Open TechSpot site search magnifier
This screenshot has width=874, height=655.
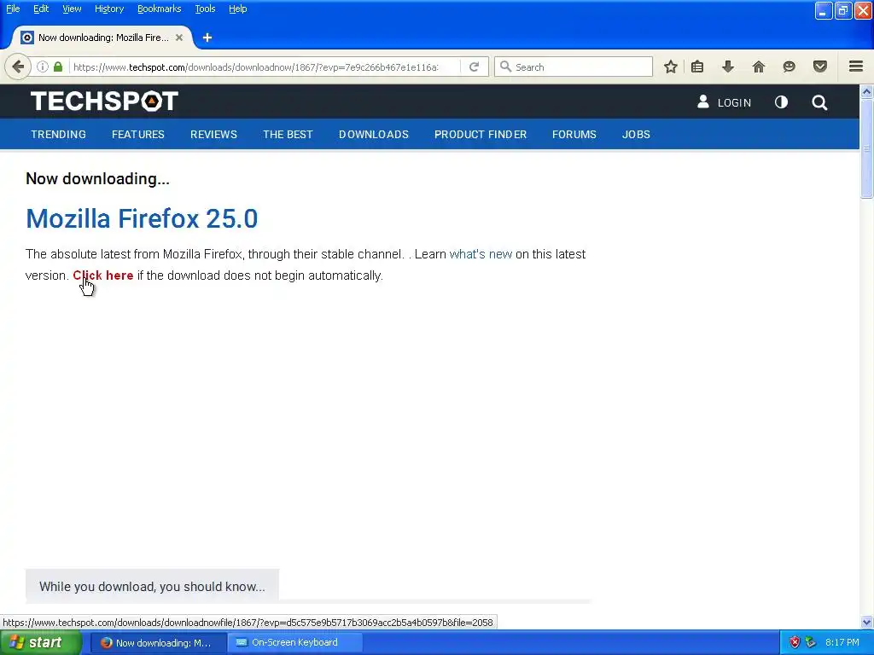tap(819, 102)
